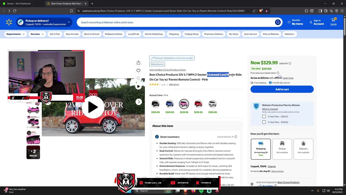Open Back to School nav item
This screenshot has width=346, height=195.
(92, 34)
